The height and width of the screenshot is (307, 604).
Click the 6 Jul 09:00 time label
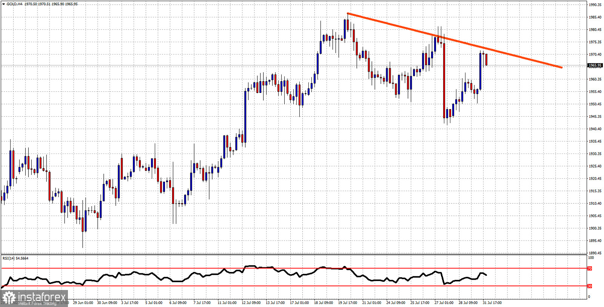178,303
